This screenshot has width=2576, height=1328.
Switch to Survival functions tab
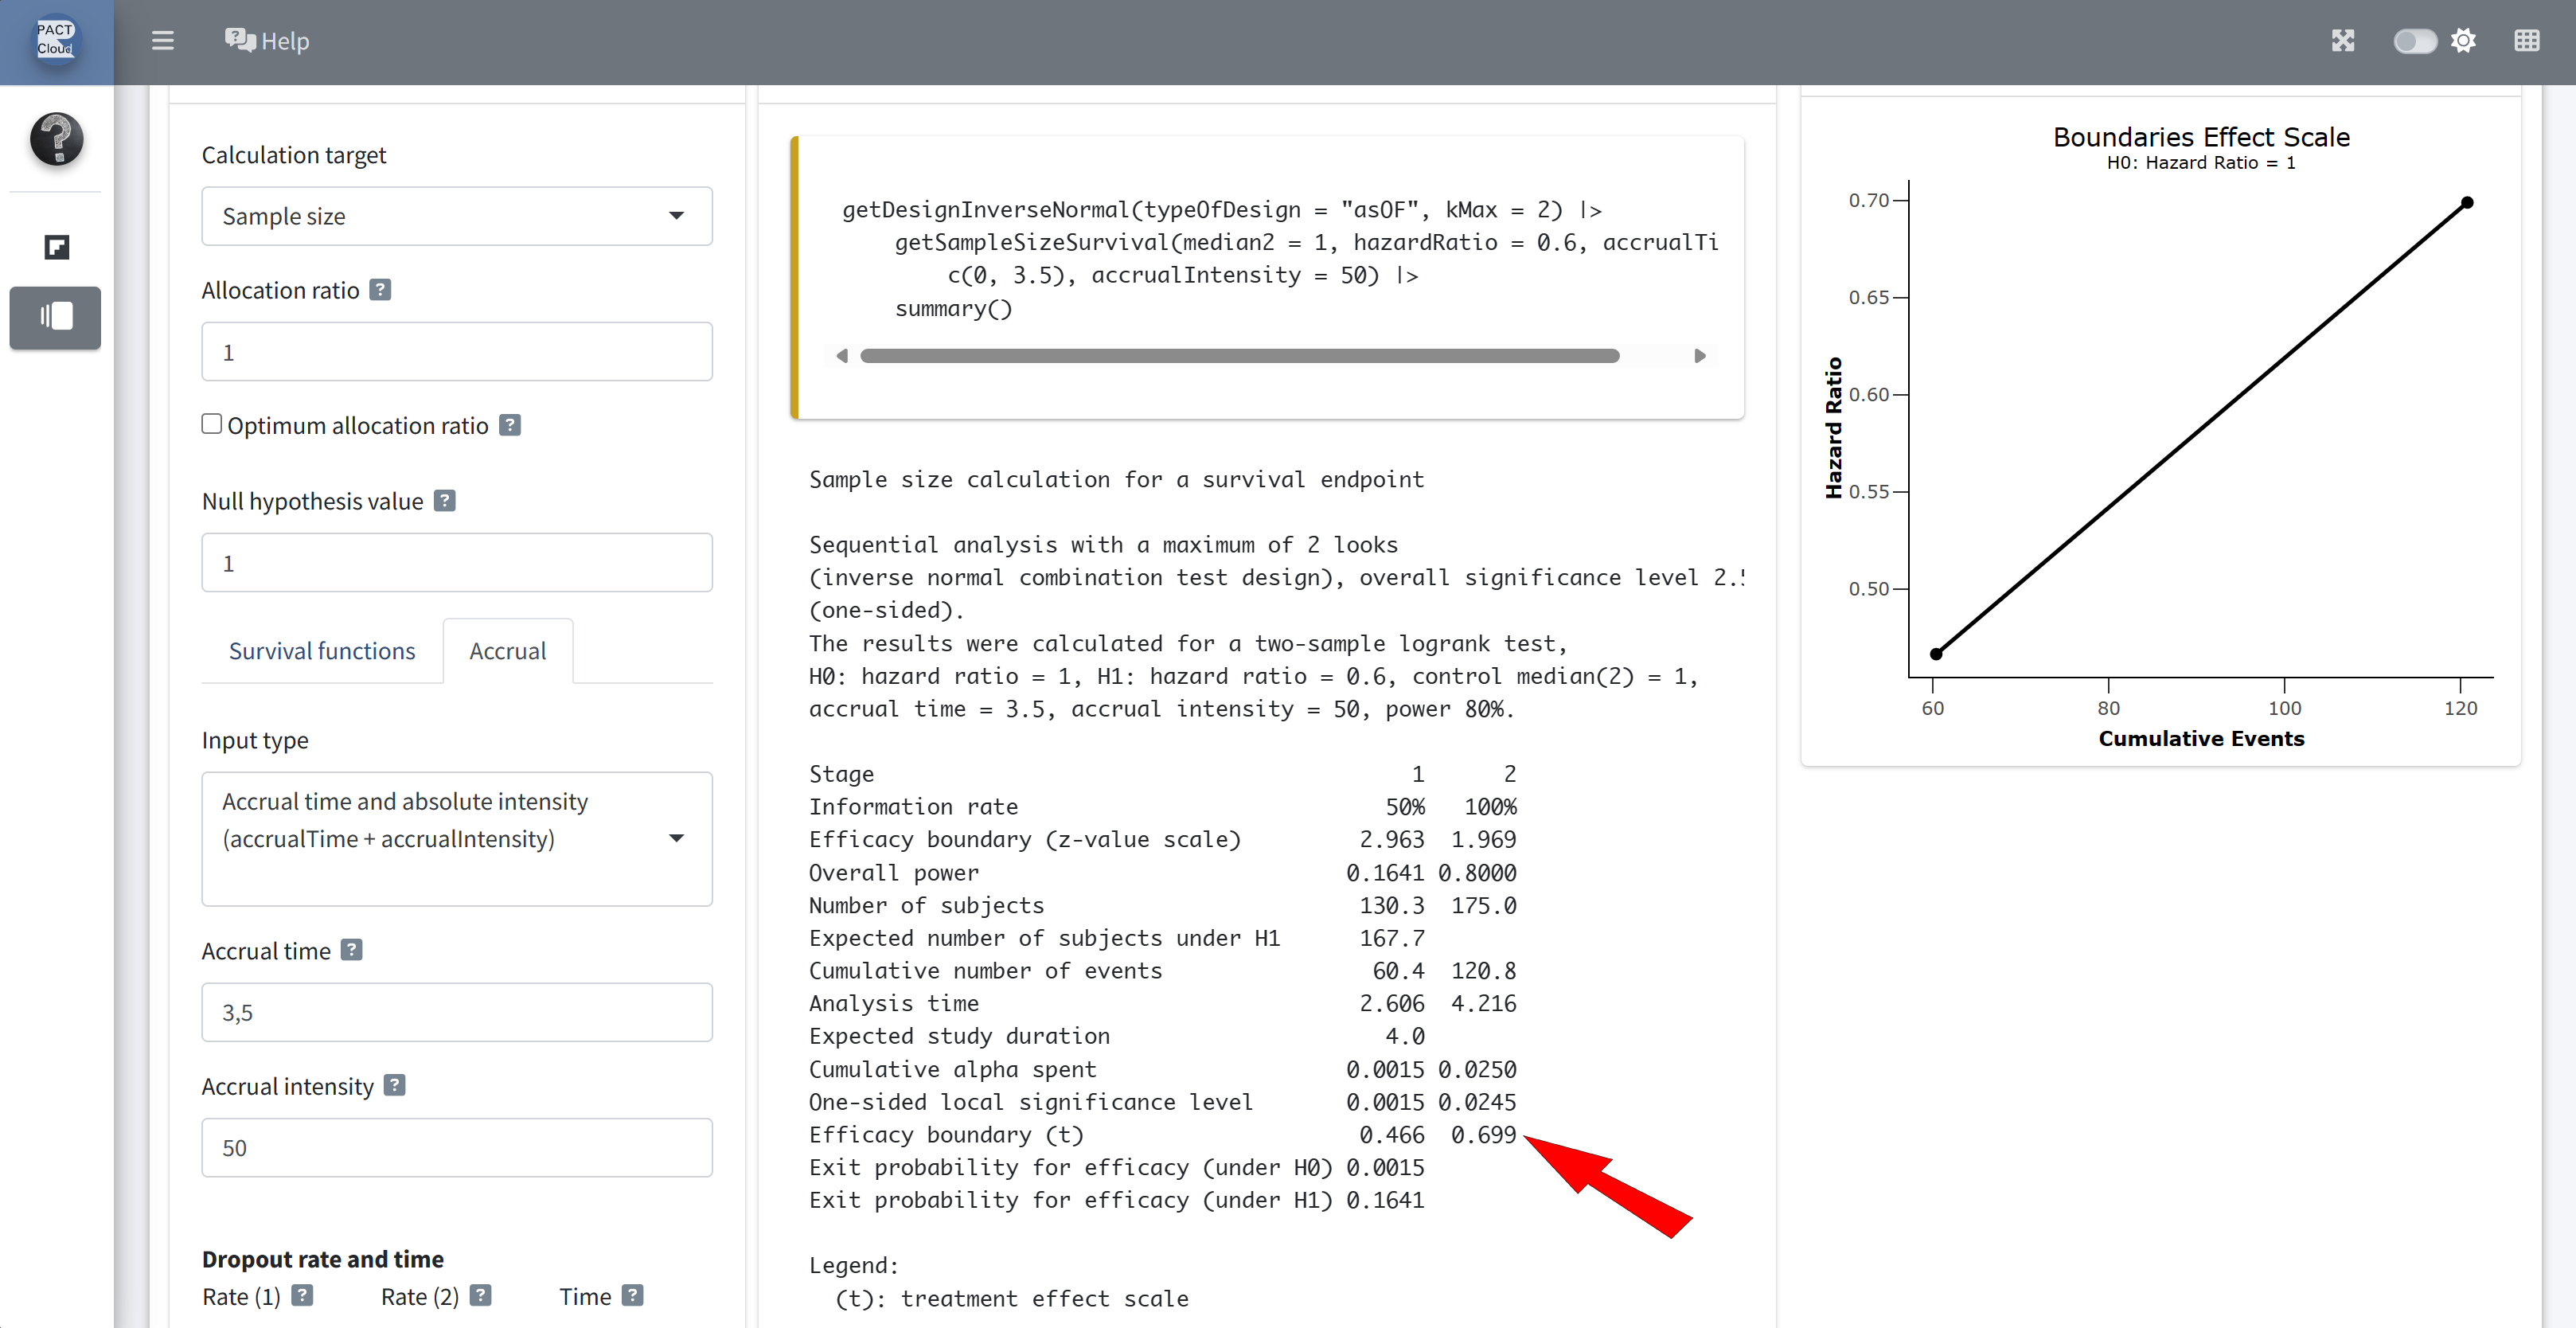click(321, 651)
